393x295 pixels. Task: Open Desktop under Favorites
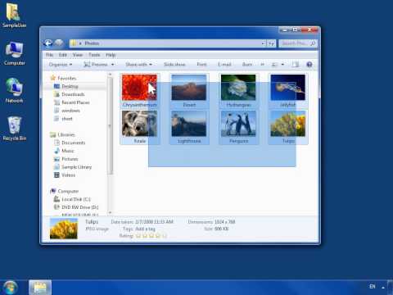(70, 86)
